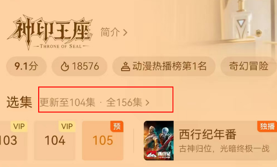Open the 西行纪年番 title link
The height and width of the screenshot is (167, 277).
[x=208, y=134]
